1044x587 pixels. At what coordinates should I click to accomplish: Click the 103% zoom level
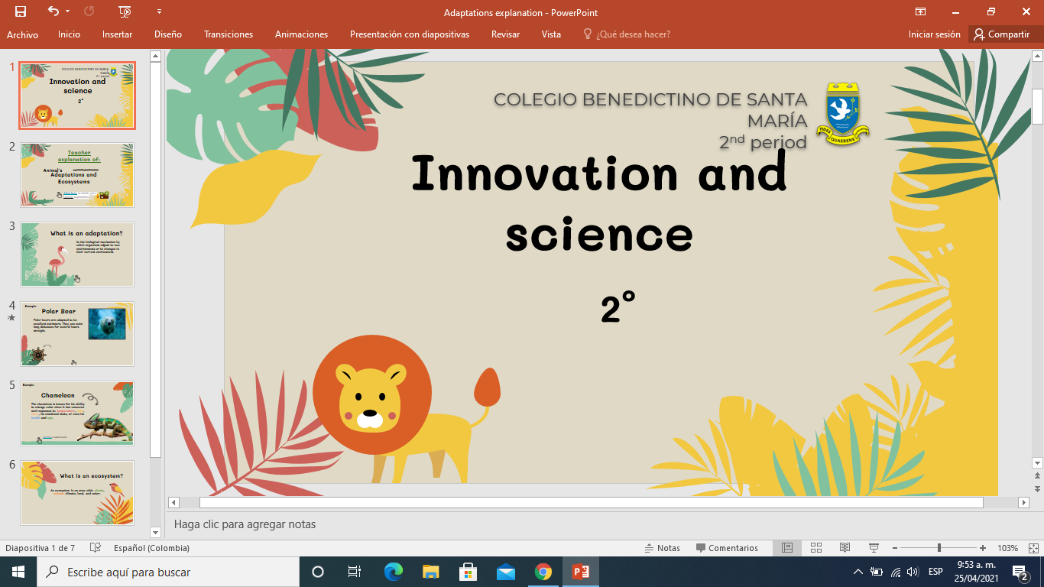pos(1007,548)
